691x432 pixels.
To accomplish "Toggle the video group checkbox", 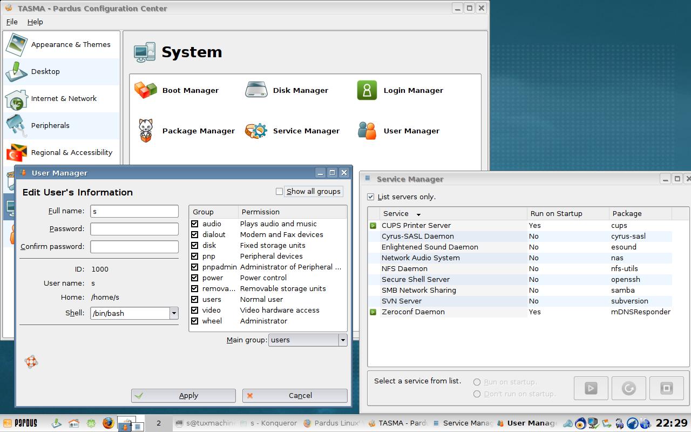I will [195, 310].
